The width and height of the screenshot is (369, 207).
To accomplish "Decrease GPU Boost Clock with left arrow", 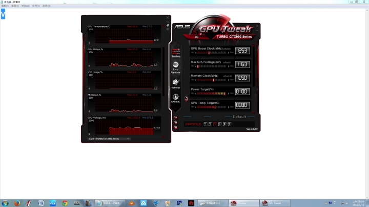I will pyautogui.click(x=196, y=53).
